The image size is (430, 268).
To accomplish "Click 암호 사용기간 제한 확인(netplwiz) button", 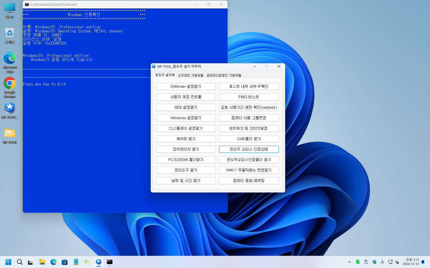I will point(249,107).
